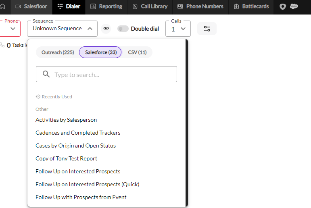This screenshot has width=311, height=208.
Task: Select the CSV (11) filter
Action: pos(137,52)
